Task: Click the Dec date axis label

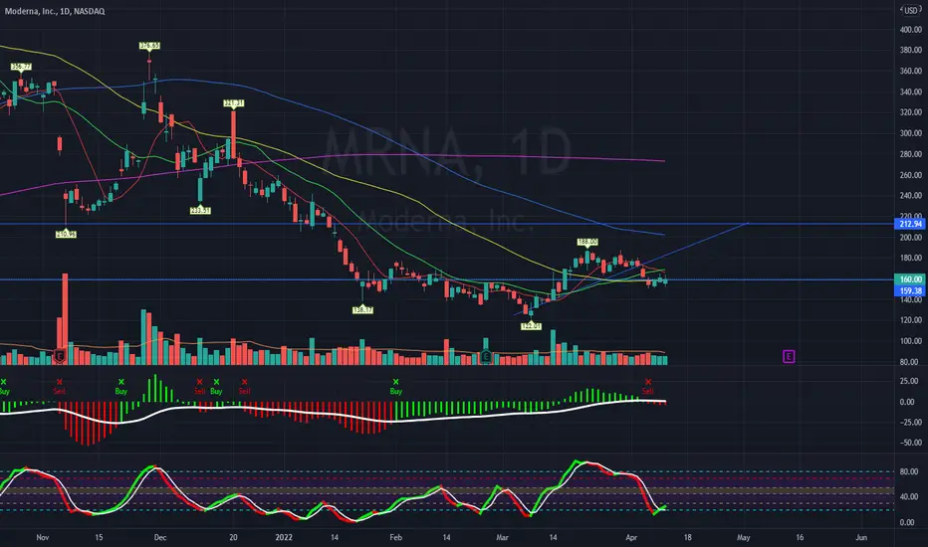Action: pyautogui.click(x=159, y=537)
